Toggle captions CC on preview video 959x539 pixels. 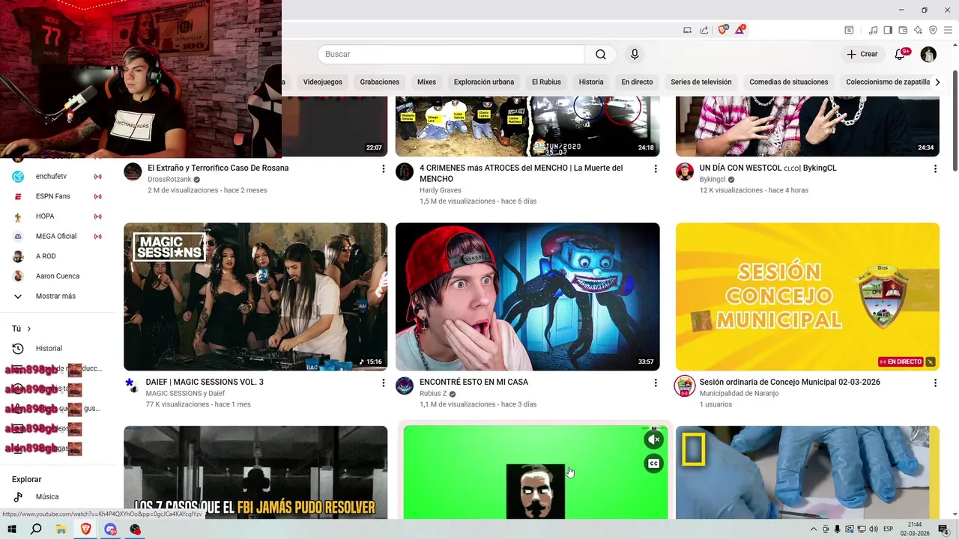coord(653,463)
